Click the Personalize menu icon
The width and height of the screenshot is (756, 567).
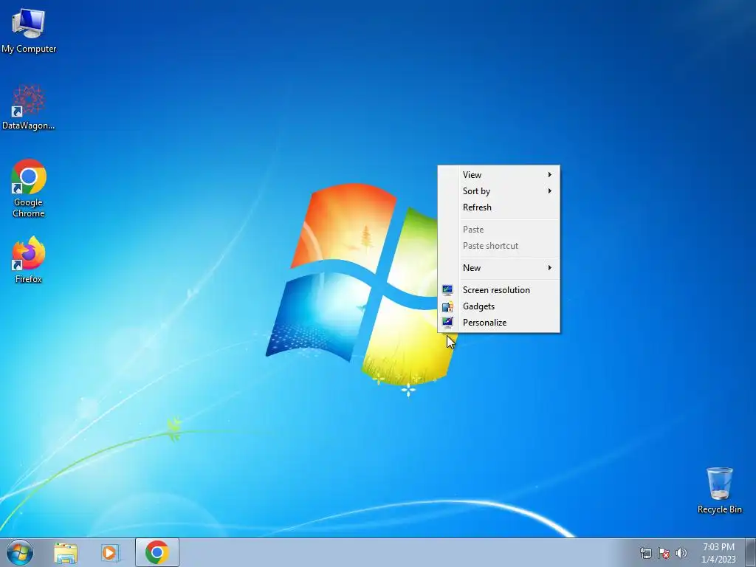447,322
